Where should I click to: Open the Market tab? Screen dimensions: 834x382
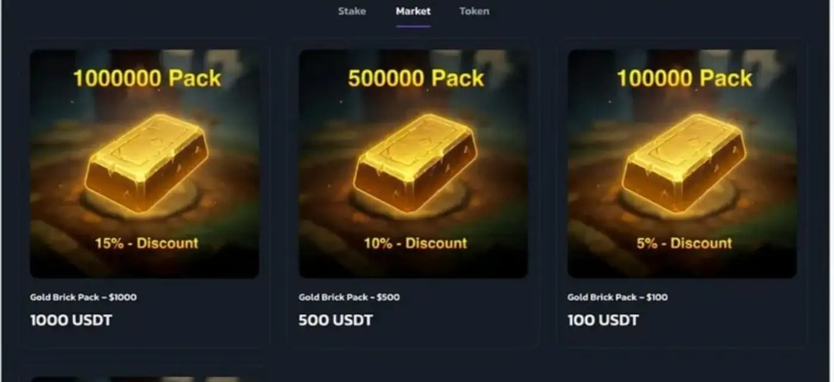[x=413, y=11]
